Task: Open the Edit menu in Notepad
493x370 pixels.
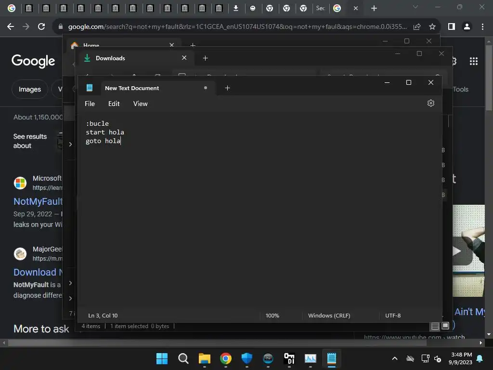Action: [x=114, y=104]
